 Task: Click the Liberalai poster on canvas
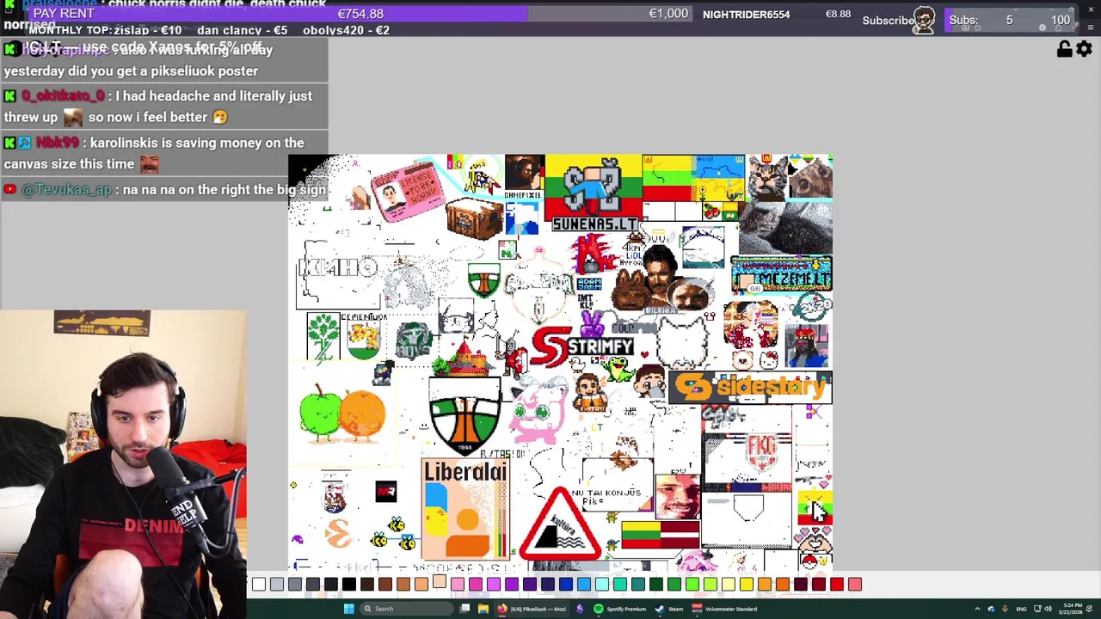465,509
